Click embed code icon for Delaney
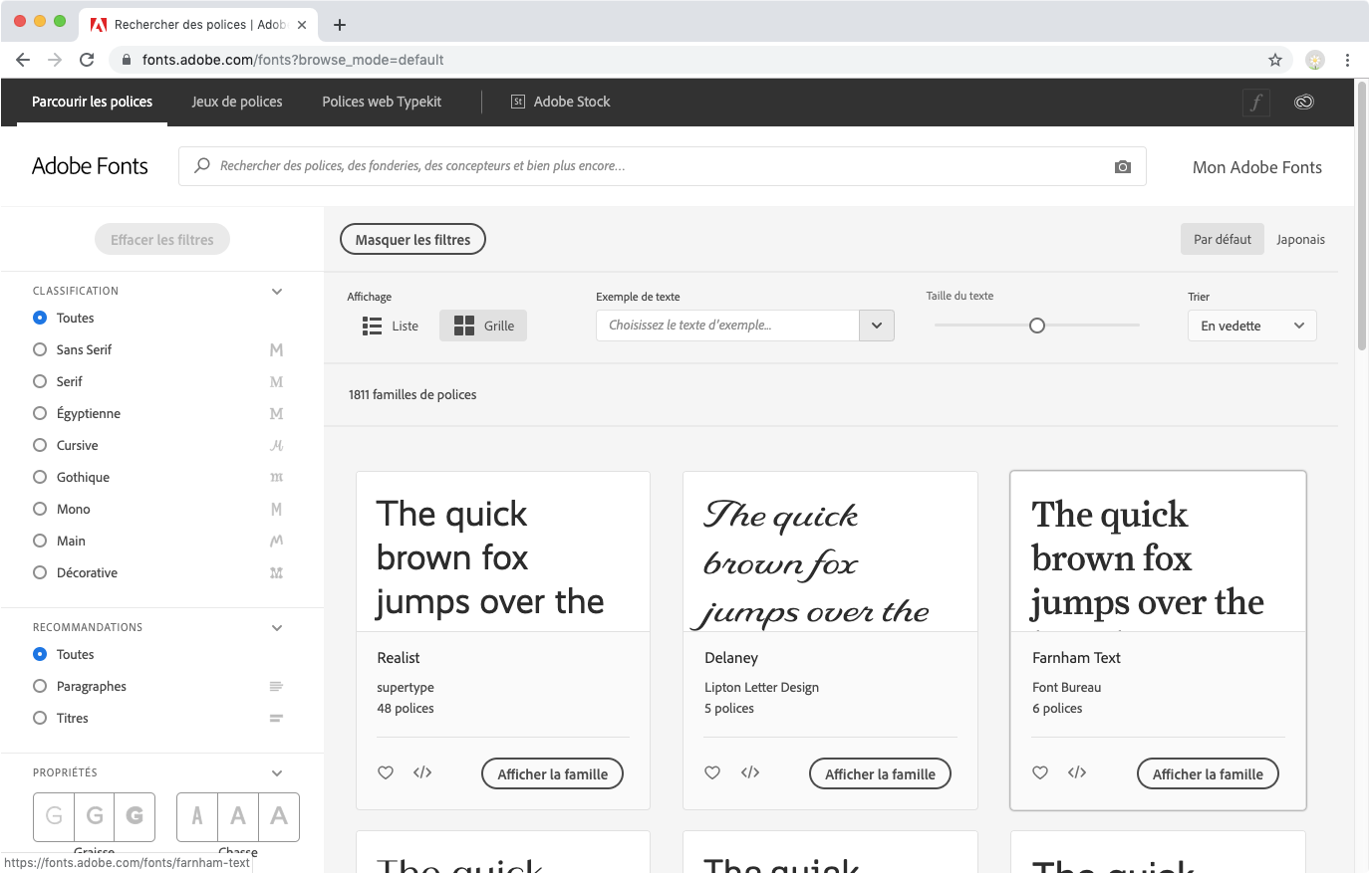1369x874 pixels. [x=750, y=772]
